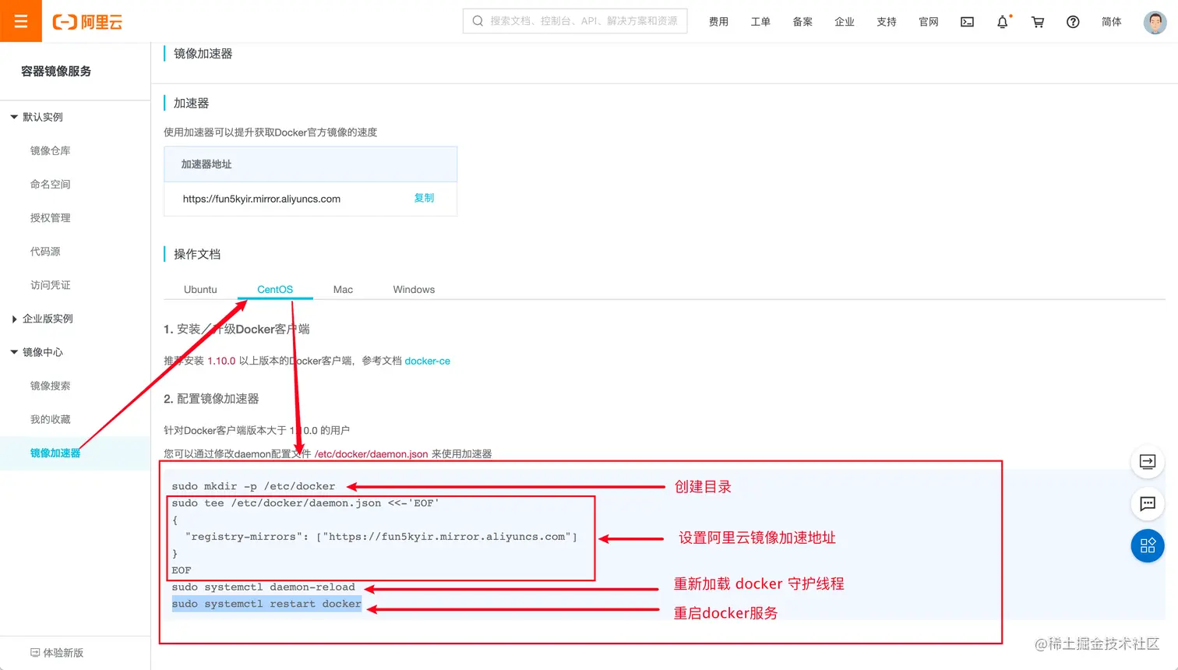Open 镜像仓库 in the sidebar
Viewport: 1178px width, 670px height.
tap(51, 150)
